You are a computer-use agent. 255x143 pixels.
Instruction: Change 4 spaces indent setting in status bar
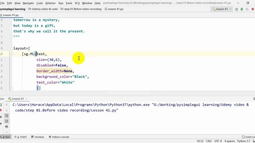(229, 141)
